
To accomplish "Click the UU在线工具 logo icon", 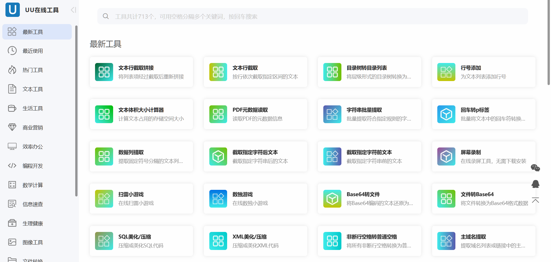I will point(13,10).
